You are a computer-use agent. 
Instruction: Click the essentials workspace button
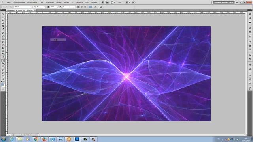click(224, 2)
